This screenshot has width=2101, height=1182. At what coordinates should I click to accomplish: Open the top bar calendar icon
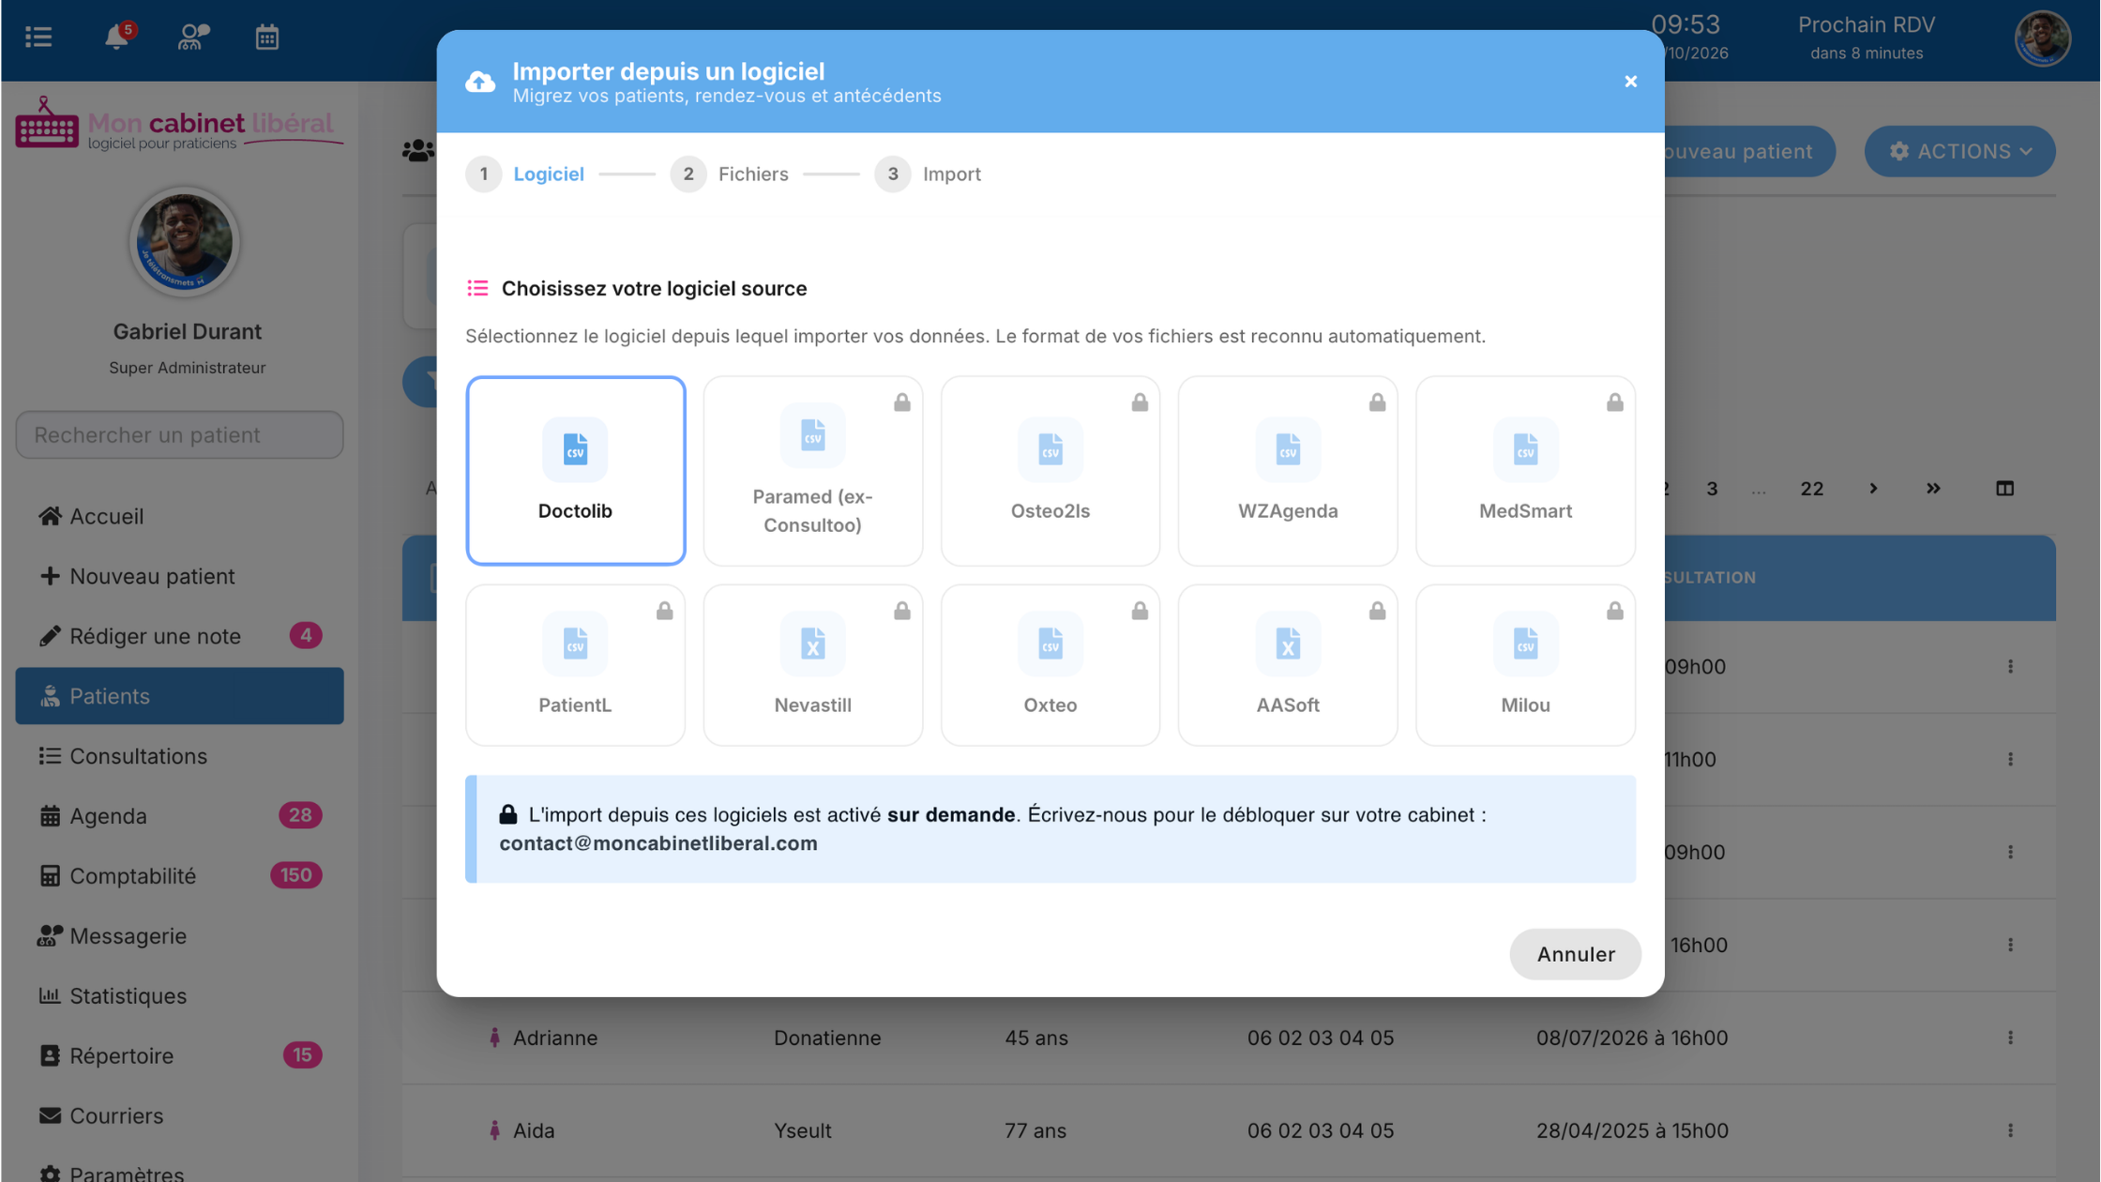[267, 37]
